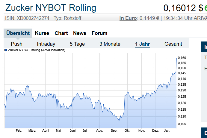Image resolution: width=207 pixels, height=138 pixels.
Task: Click the April x-axis label
Action: [46, 130]
